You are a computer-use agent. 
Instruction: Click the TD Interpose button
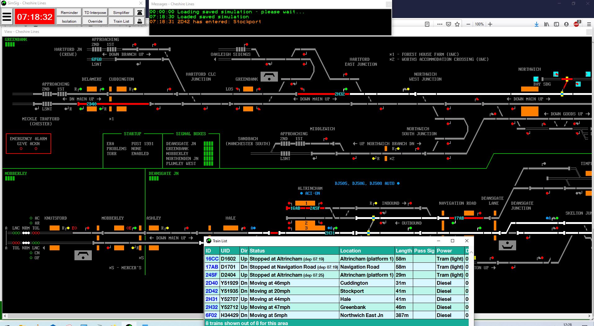click(x=95, y=12)
